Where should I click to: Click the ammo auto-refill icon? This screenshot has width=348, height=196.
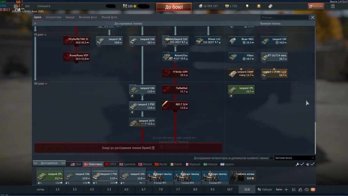308,164
